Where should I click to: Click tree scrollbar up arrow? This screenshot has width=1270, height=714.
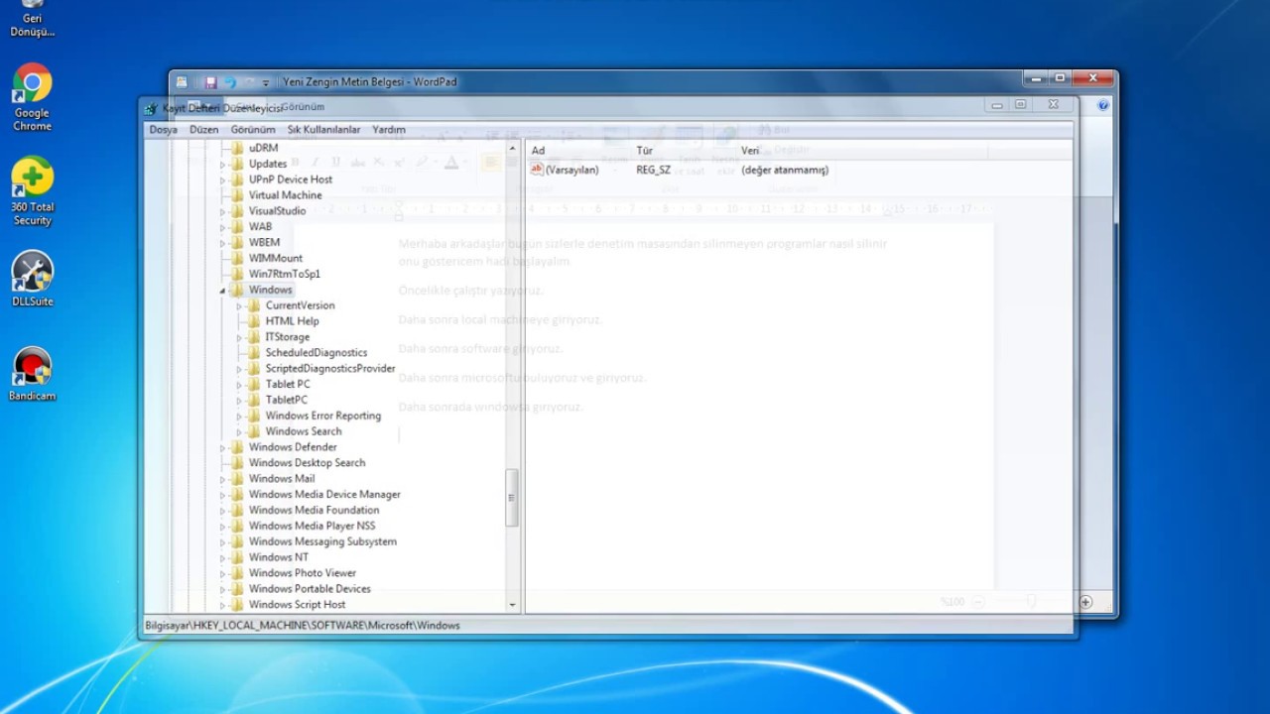pos(513,148)
